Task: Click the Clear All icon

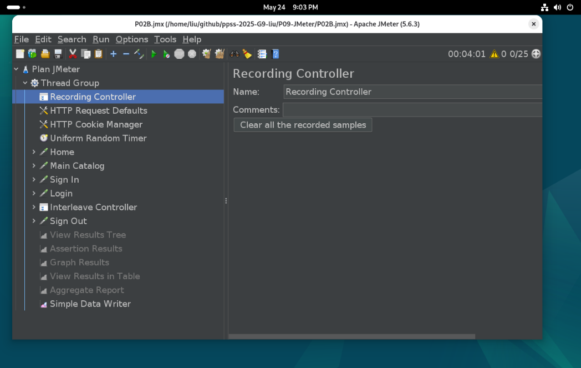Action: coord(220,54)
